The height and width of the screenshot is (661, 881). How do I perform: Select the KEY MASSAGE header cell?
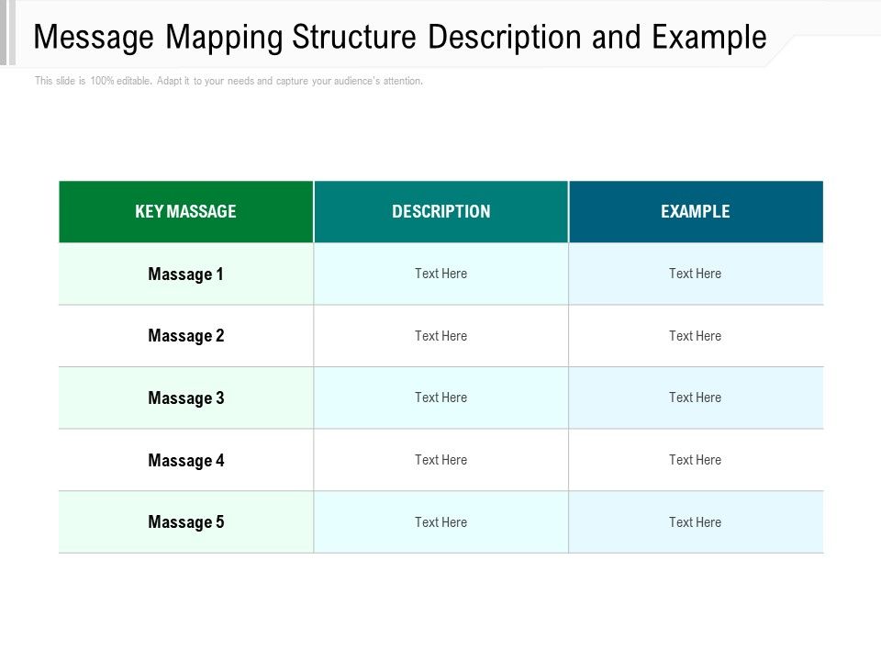pos(186,210)
